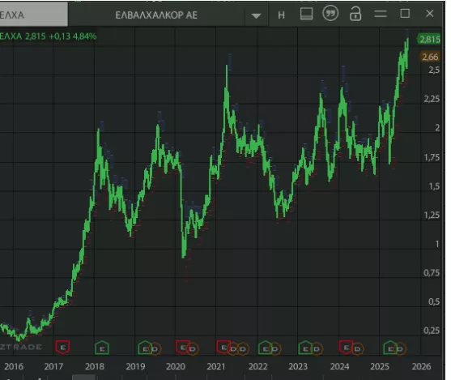Click the 2,25 price axis label
The height and width of the screenshot is (380, 451).
point(432,99)
